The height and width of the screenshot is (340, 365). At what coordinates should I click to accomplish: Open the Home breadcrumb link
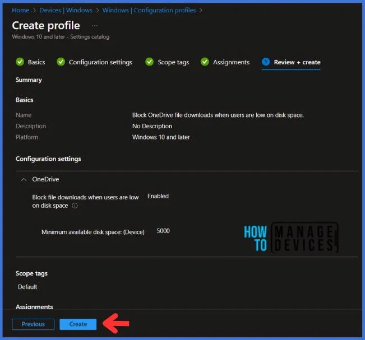pos(21,10)
